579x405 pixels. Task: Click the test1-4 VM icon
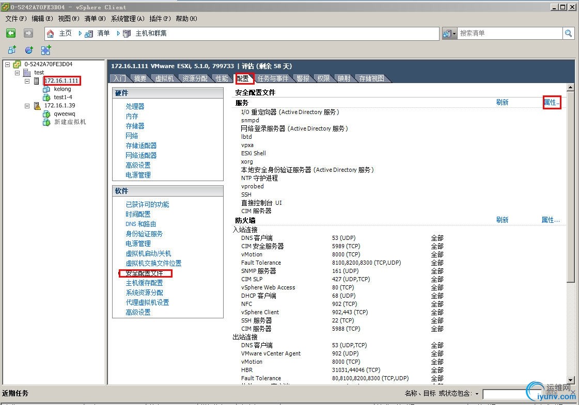pyautogui.click(x=46, y=98)
